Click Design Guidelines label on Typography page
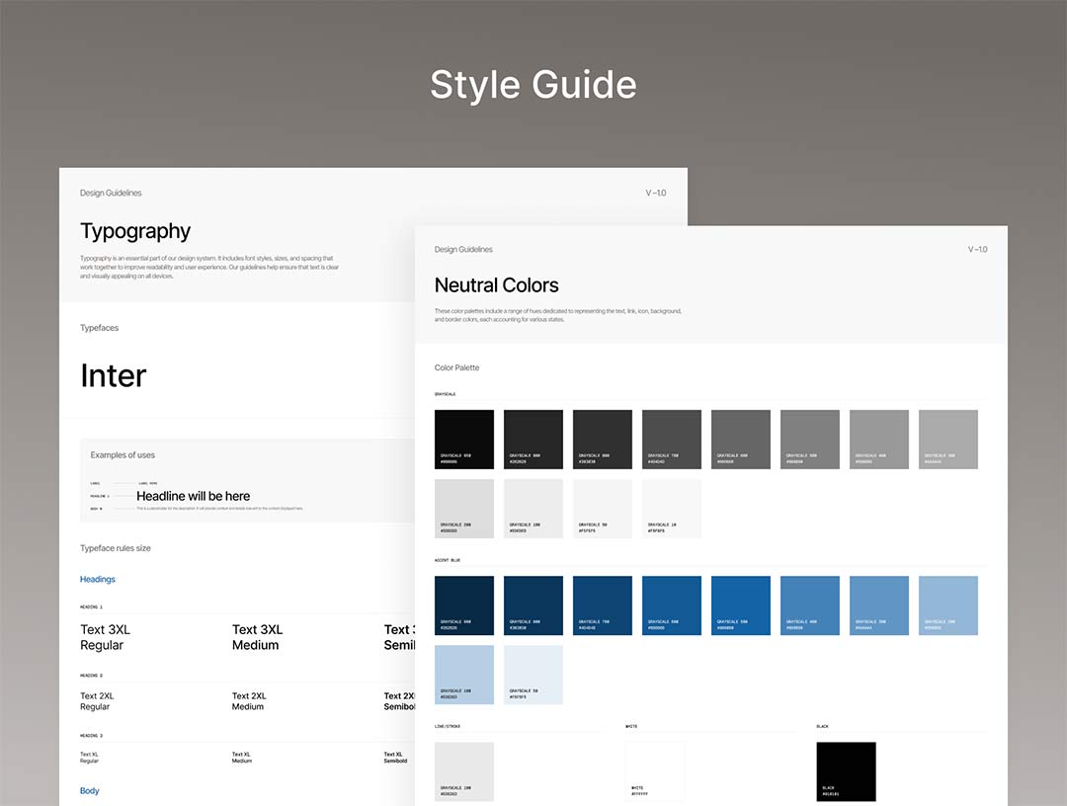 pos(111,194)
